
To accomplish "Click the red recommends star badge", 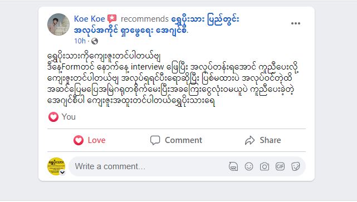I will (x=112, y=19).
